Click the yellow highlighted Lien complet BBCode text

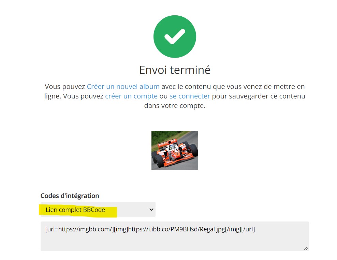(x=75, y=210)
